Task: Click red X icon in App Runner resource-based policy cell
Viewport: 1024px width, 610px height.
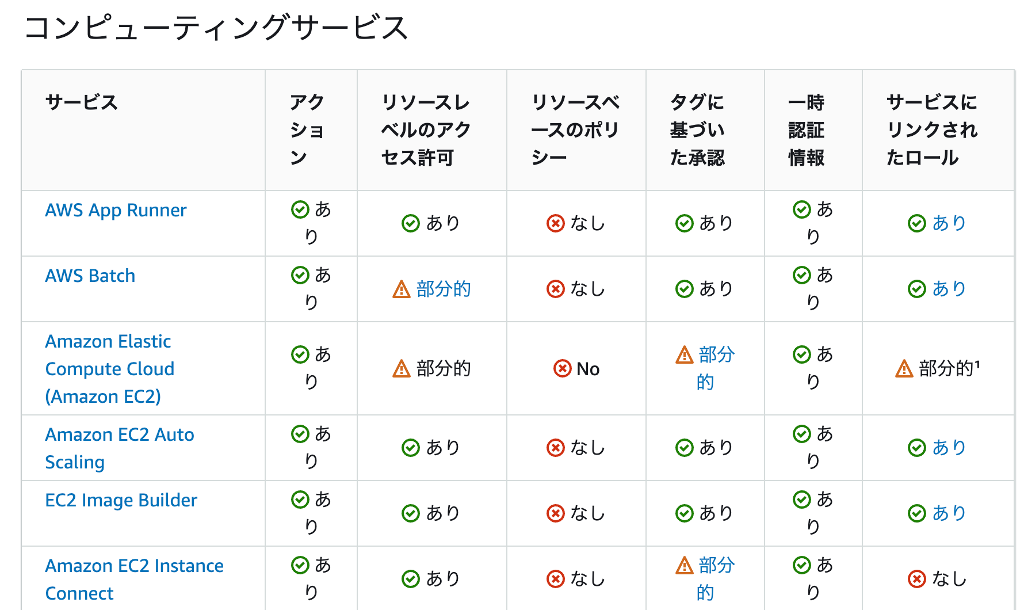Action: coord(555,223)
